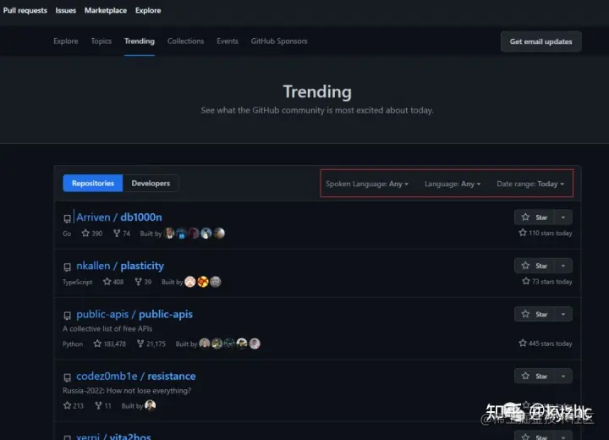Switch to the Collections tab
Image resolution: width=609 pixels, height=440 pixels.
pyautogui.click(x=185, y=41)
